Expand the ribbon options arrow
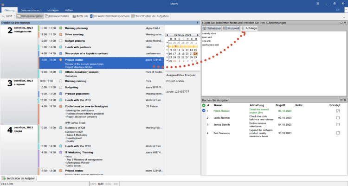This screenshot has height=186, width=348. (346, 10)
